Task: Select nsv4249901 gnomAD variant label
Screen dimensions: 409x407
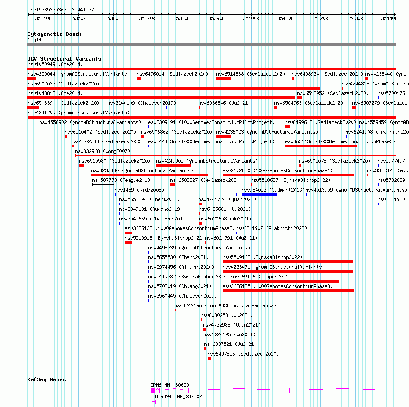Action: pyautogui.click(x=207, y=161)
